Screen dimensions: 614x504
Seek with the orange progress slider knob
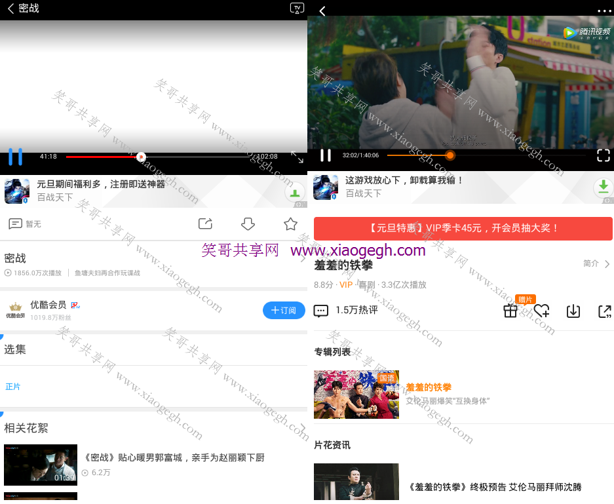(450, 155)
